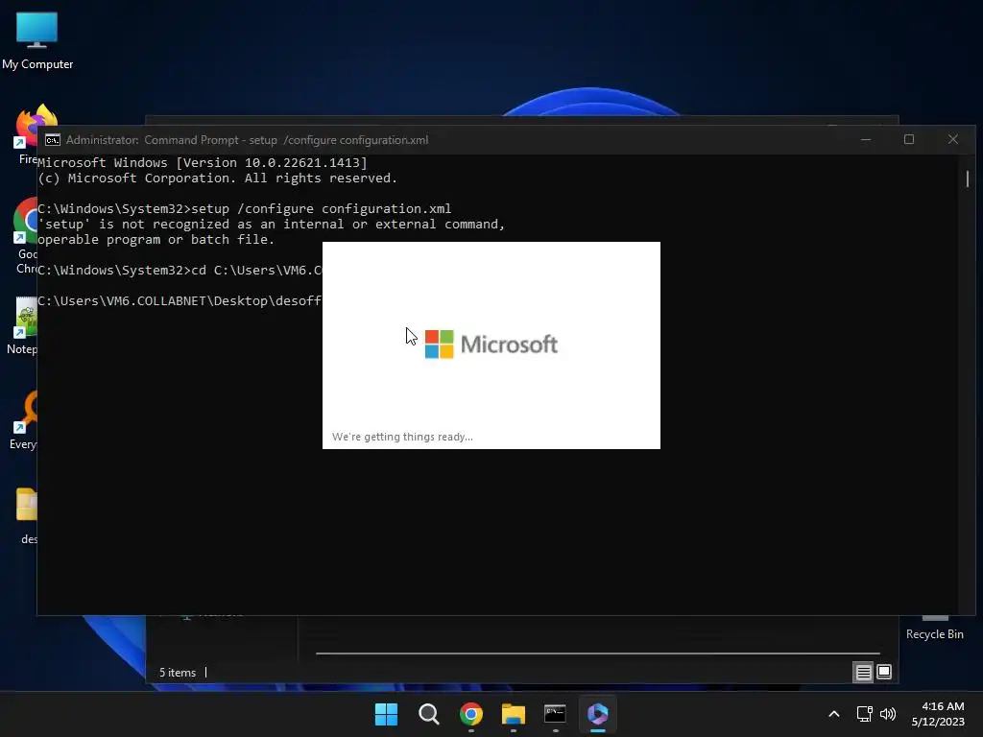Open the desoff folder on desktop
Viewport: 983px width, 737px height.
(27, 515)
